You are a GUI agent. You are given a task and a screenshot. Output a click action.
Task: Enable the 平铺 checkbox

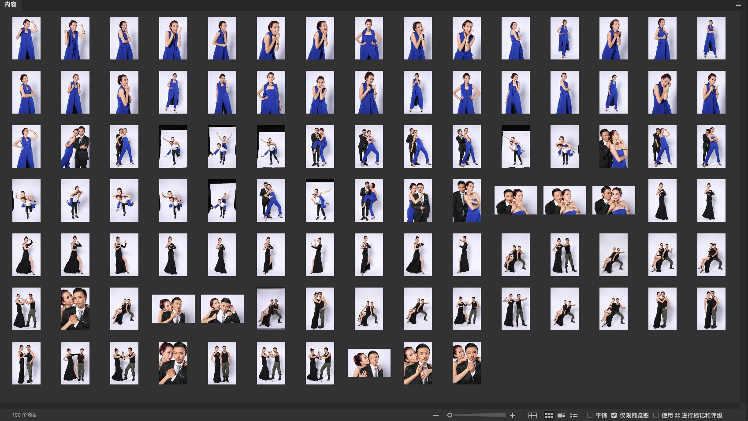click(x=590, y=415)
